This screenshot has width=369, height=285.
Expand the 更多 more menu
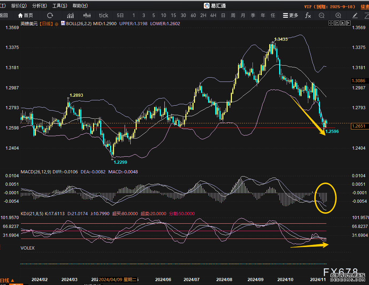[x=291, y=16]
